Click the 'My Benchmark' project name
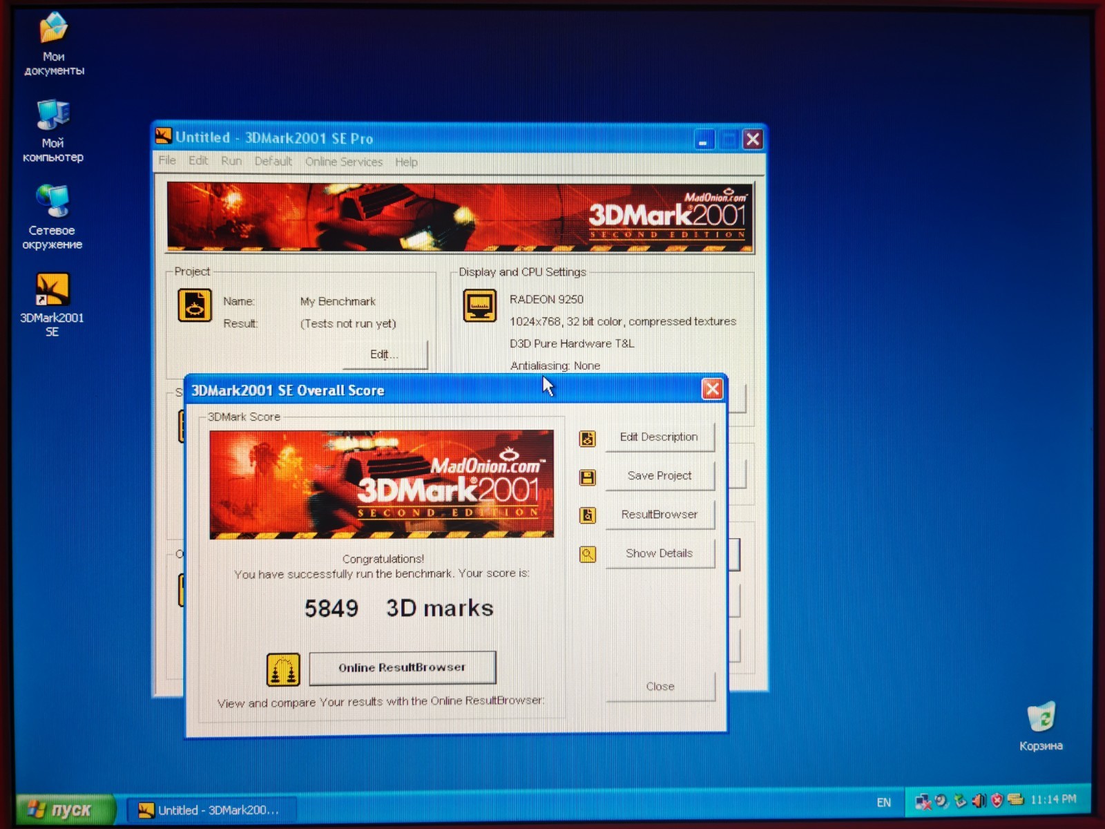Image resolution: width=1105 pixels, height=829 pixels. [338, 301]
